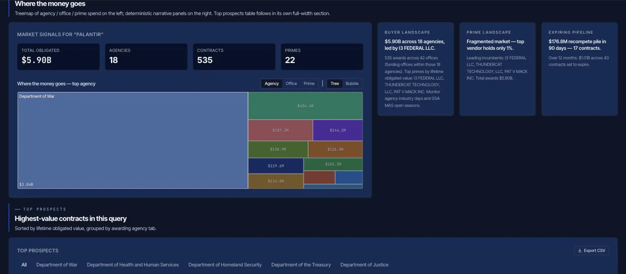Click 'Where the money goes — top agency' label
This screenshot has width=626, height=274.
[56, 83]
